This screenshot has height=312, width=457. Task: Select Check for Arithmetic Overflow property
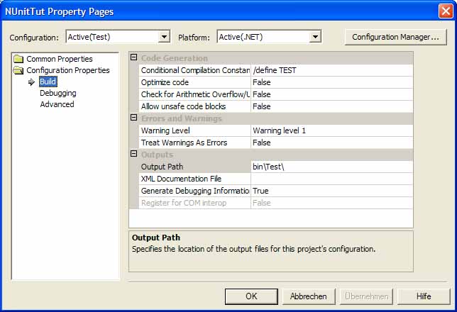click(194, 94)
